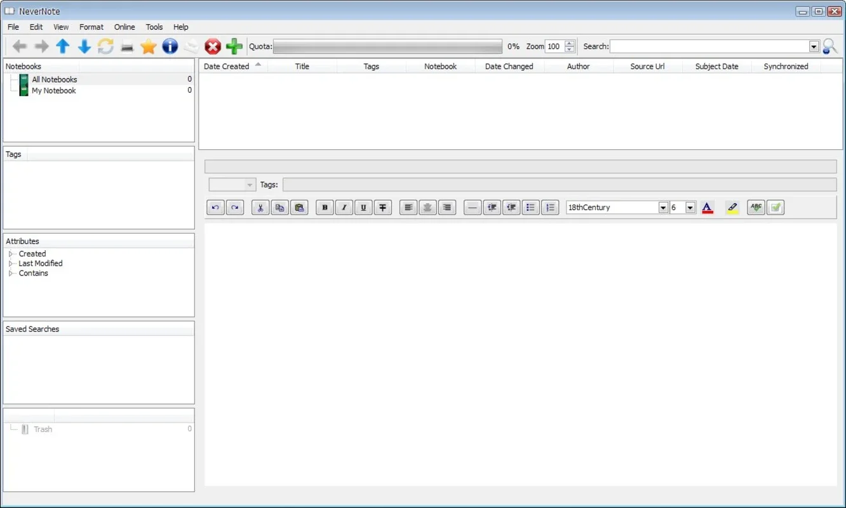Click the synchronize icon in toolbar
The height and width of the screenshot is (508, 846).
click(105, 46)
